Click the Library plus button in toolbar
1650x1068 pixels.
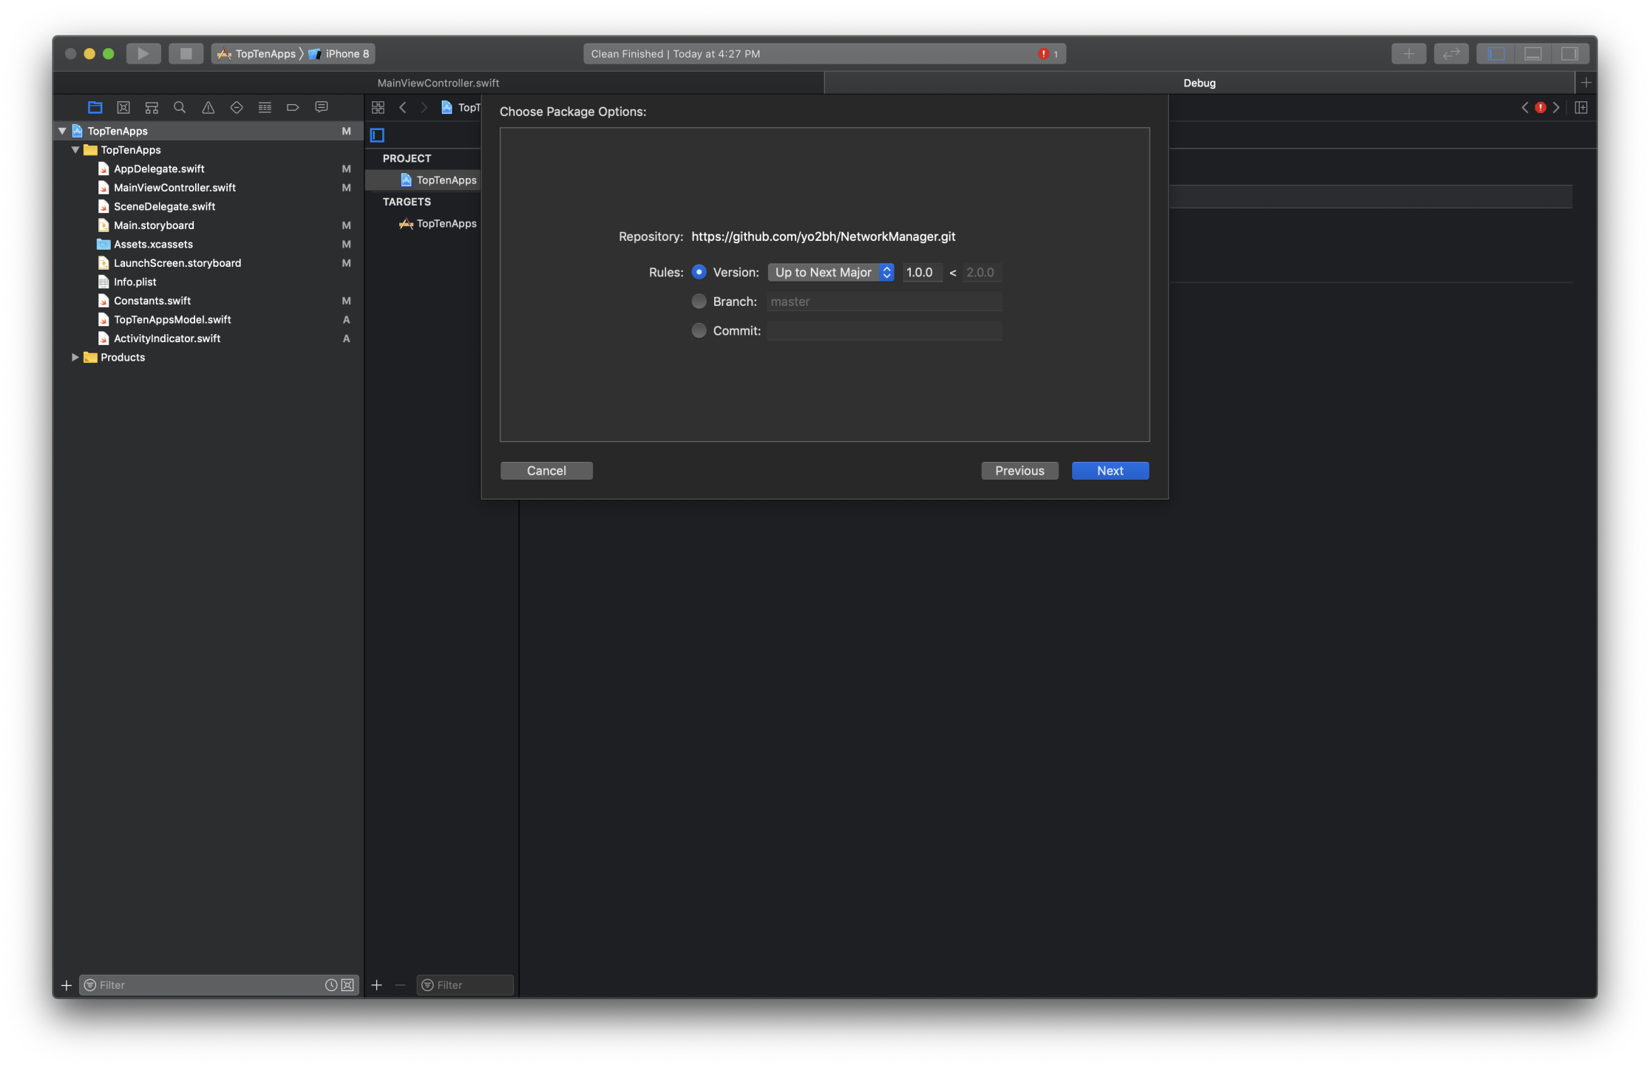point(1408,53)
